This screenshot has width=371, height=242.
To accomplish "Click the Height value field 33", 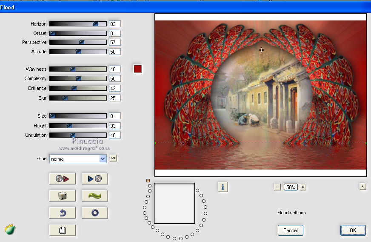I will click(115, 126).
